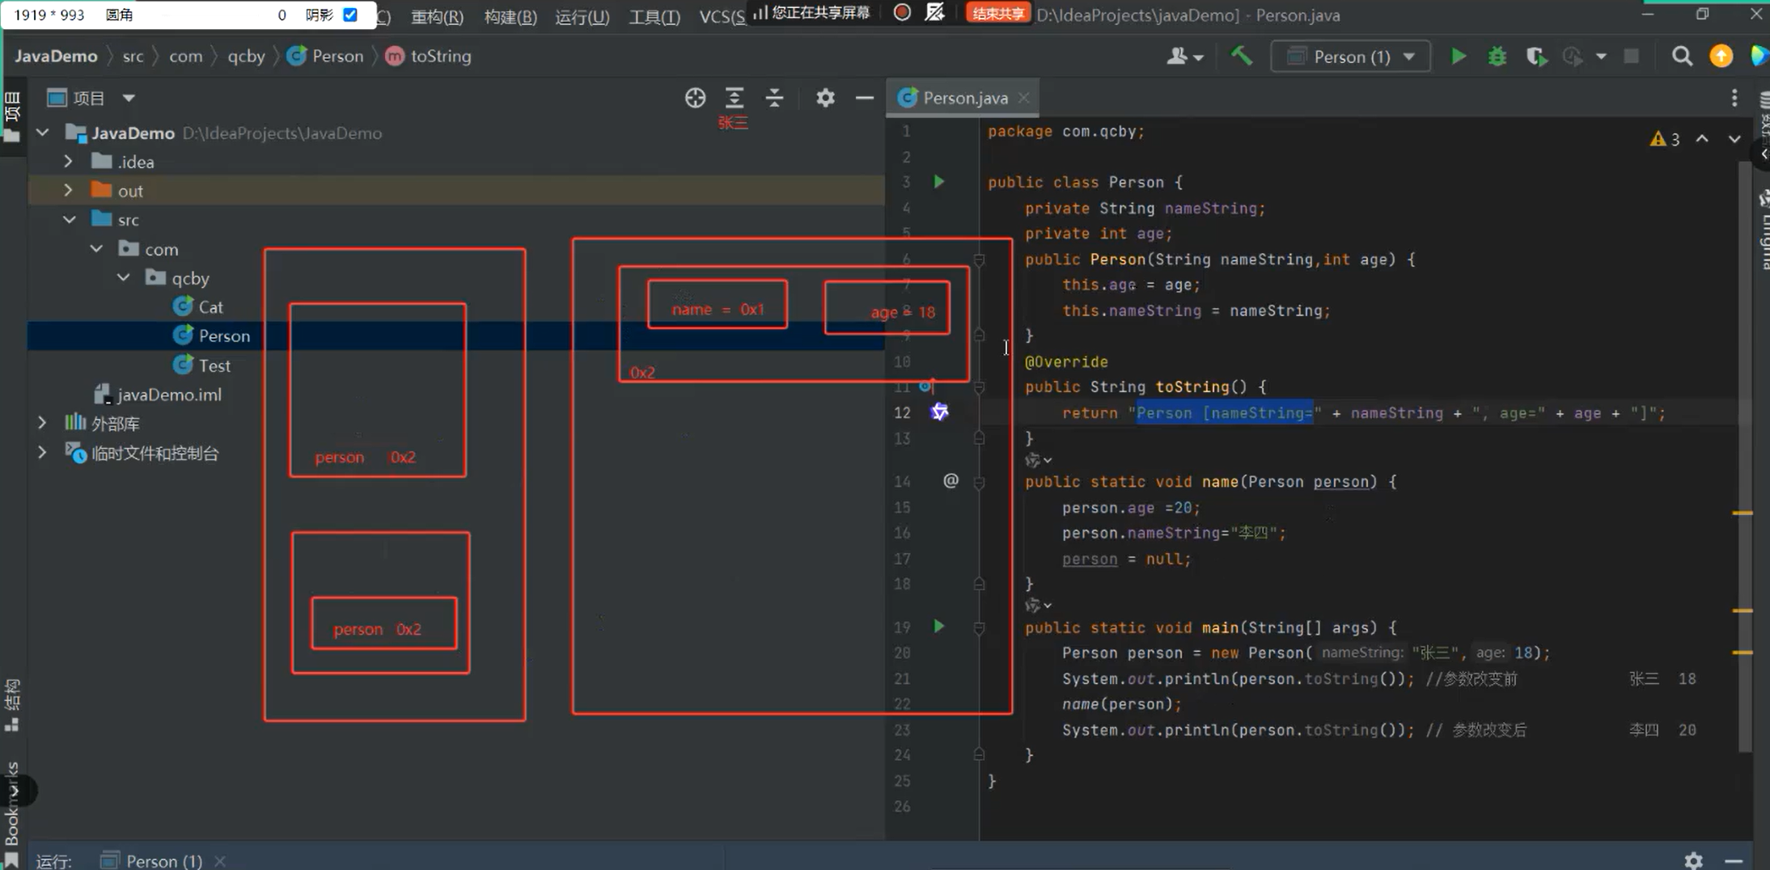Expand 外部库 external libraries node
This screenshot has height=870, width=1770.
pyautogui.click(x=42, y=423)
